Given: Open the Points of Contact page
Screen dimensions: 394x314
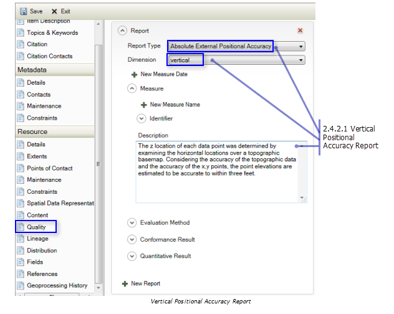Looking at the screenshot, I should [49, 168].
